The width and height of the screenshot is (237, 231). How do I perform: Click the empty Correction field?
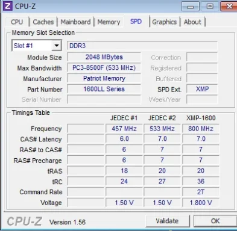(202, 57)
